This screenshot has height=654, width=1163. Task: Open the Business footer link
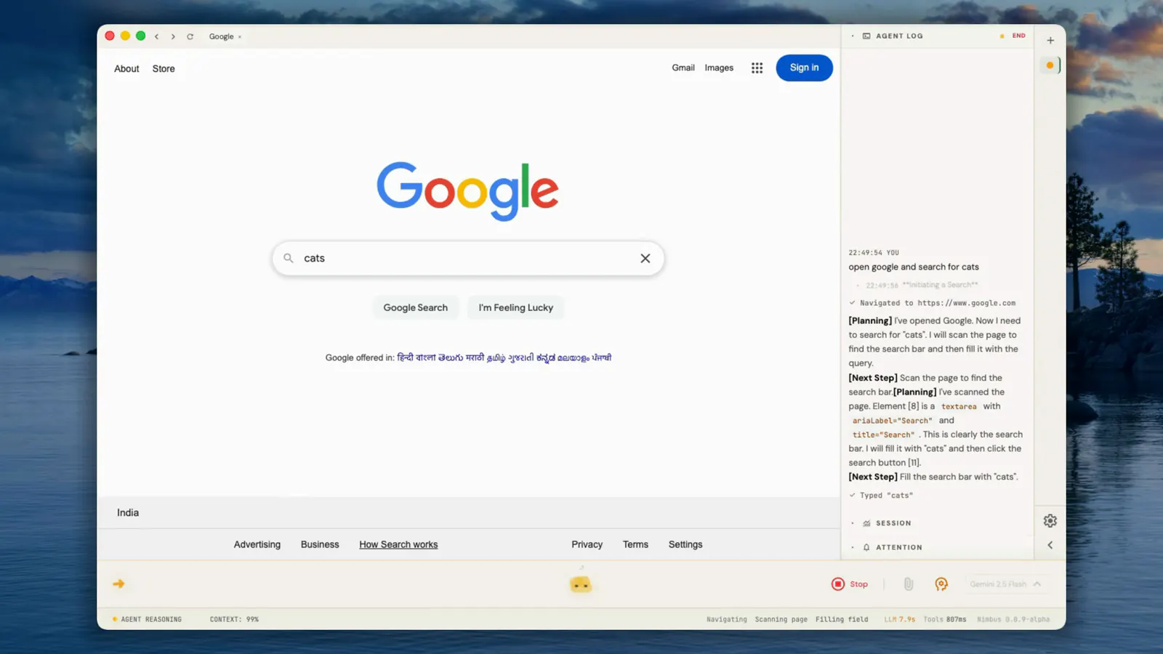[320, 544]
